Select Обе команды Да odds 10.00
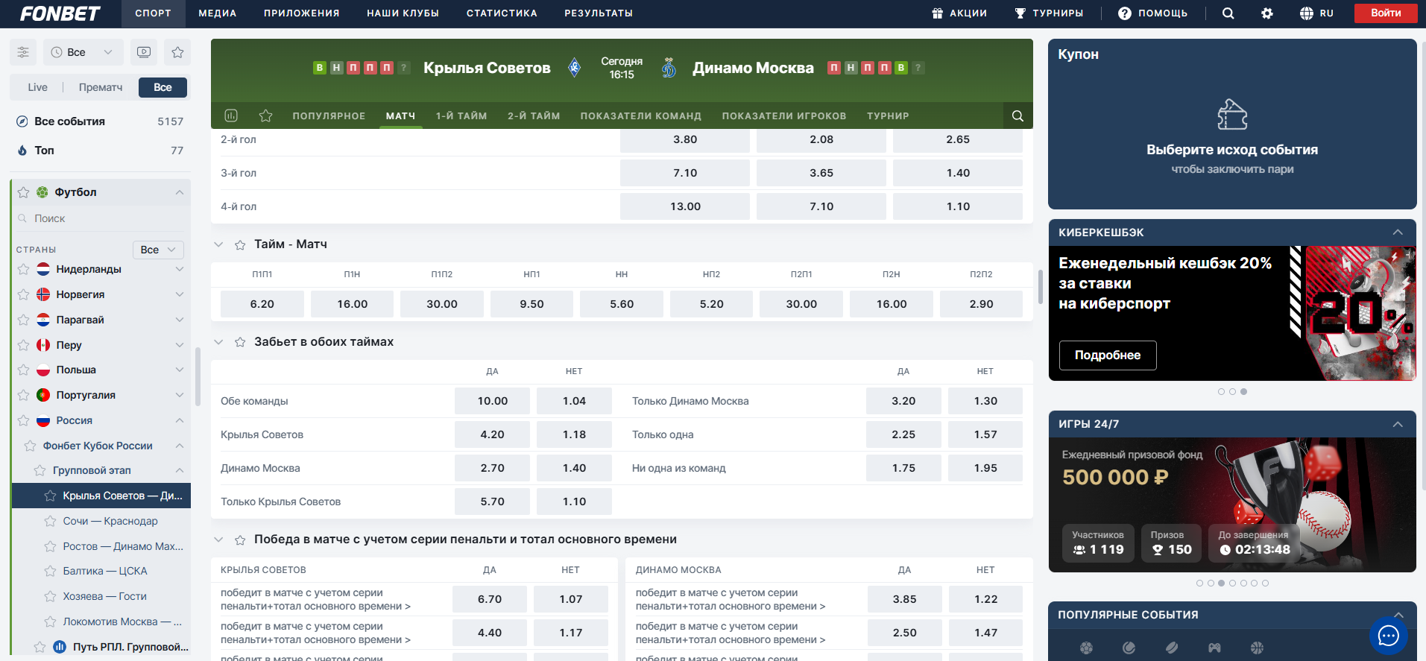Viewport: 1426px width, 661px height. 492,401
